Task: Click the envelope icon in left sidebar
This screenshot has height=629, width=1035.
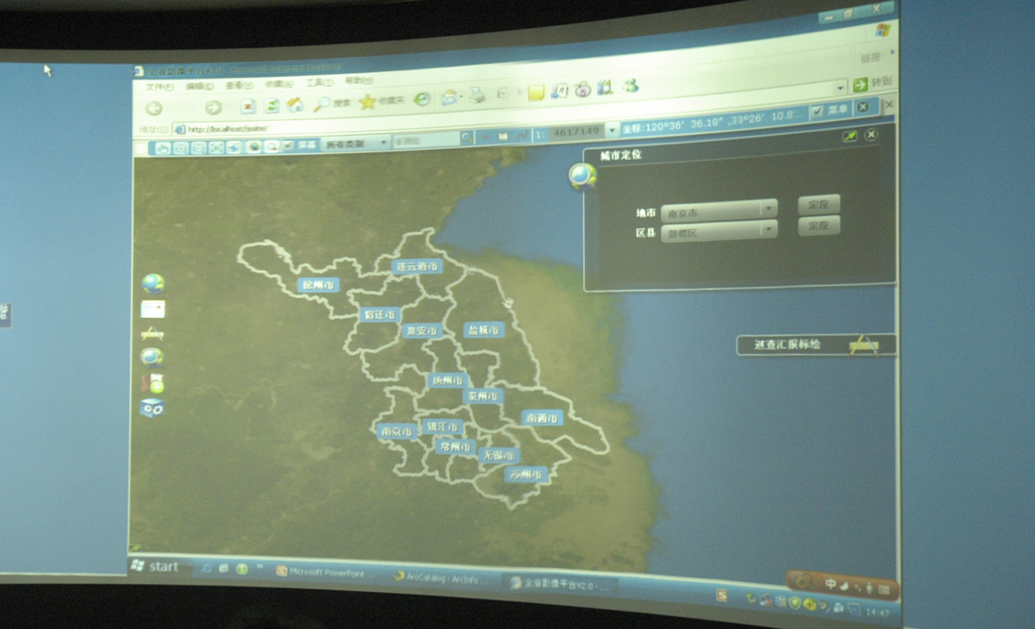Action: point(152,308)
